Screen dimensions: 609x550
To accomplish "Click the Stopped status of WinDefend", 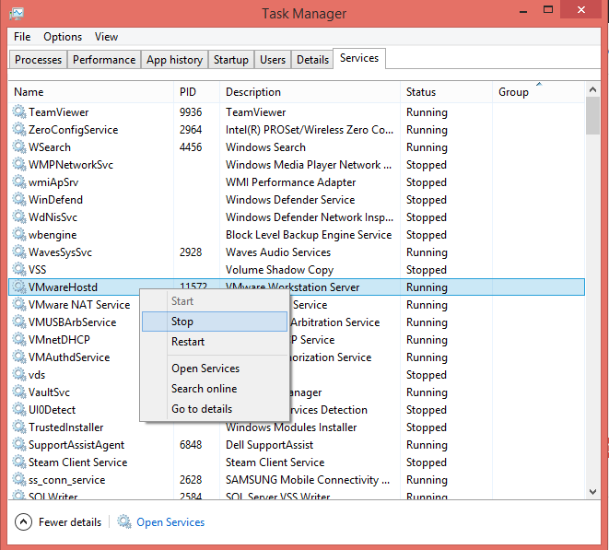I will pyautogui.click(x=427, y=200).
